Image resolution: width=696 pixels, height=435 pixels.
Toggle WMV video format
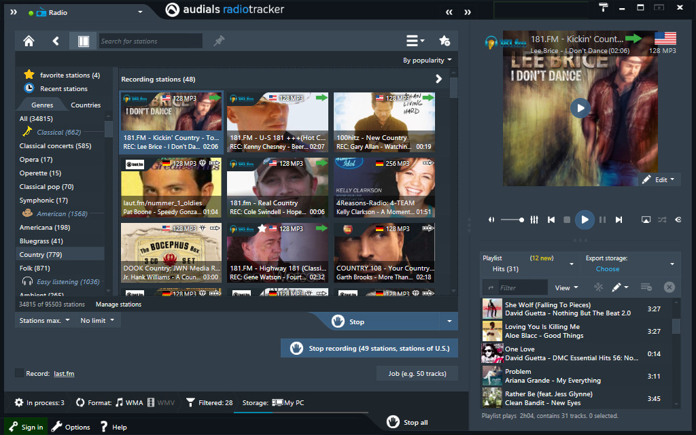[160, 402]
